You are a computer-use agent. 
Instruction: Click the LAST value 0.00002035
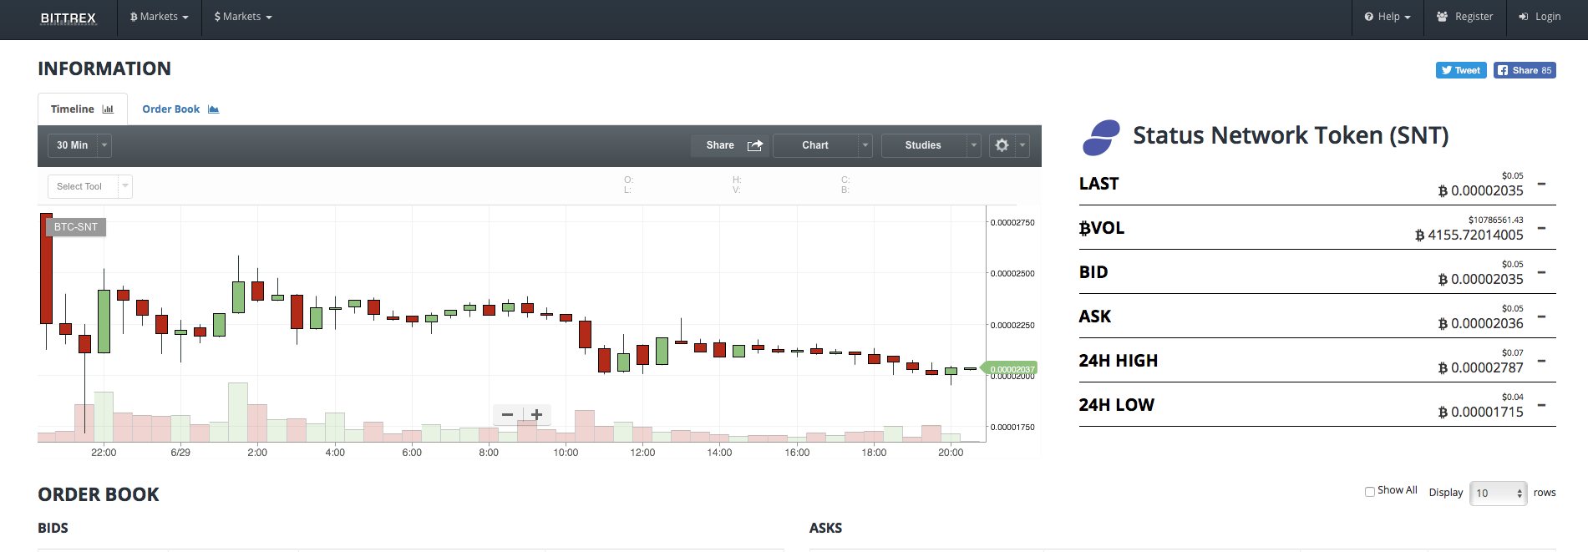[x=1481, y=190]
